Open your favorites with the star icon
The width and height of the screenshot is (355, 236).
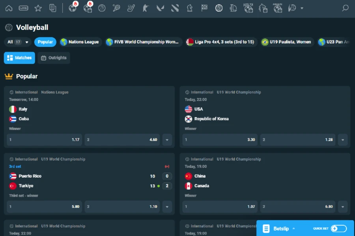pyautogui.click(x=37, y=7)
